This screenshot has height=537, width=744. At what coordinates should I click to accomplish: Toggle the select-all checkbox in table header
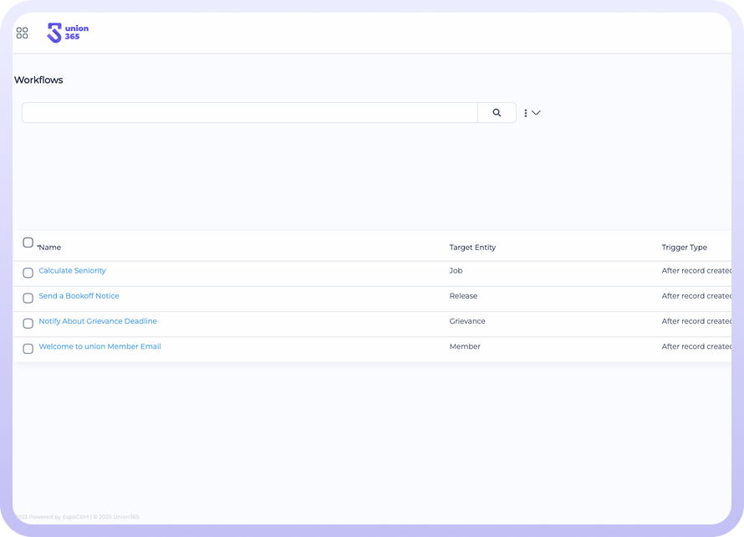pyautogui.click(x=28, y=243)
